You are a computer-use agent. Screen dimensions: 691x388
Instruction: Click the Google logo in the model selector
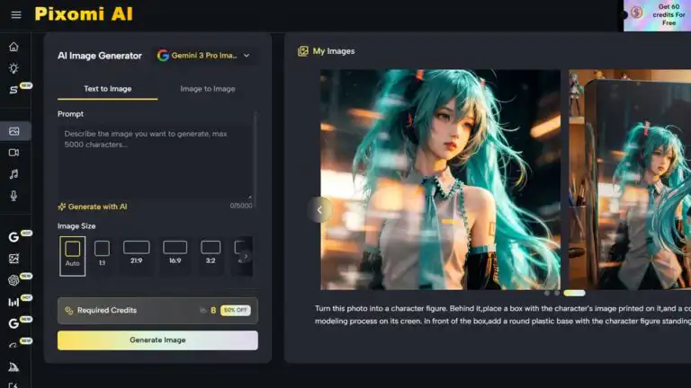(163, 56)
